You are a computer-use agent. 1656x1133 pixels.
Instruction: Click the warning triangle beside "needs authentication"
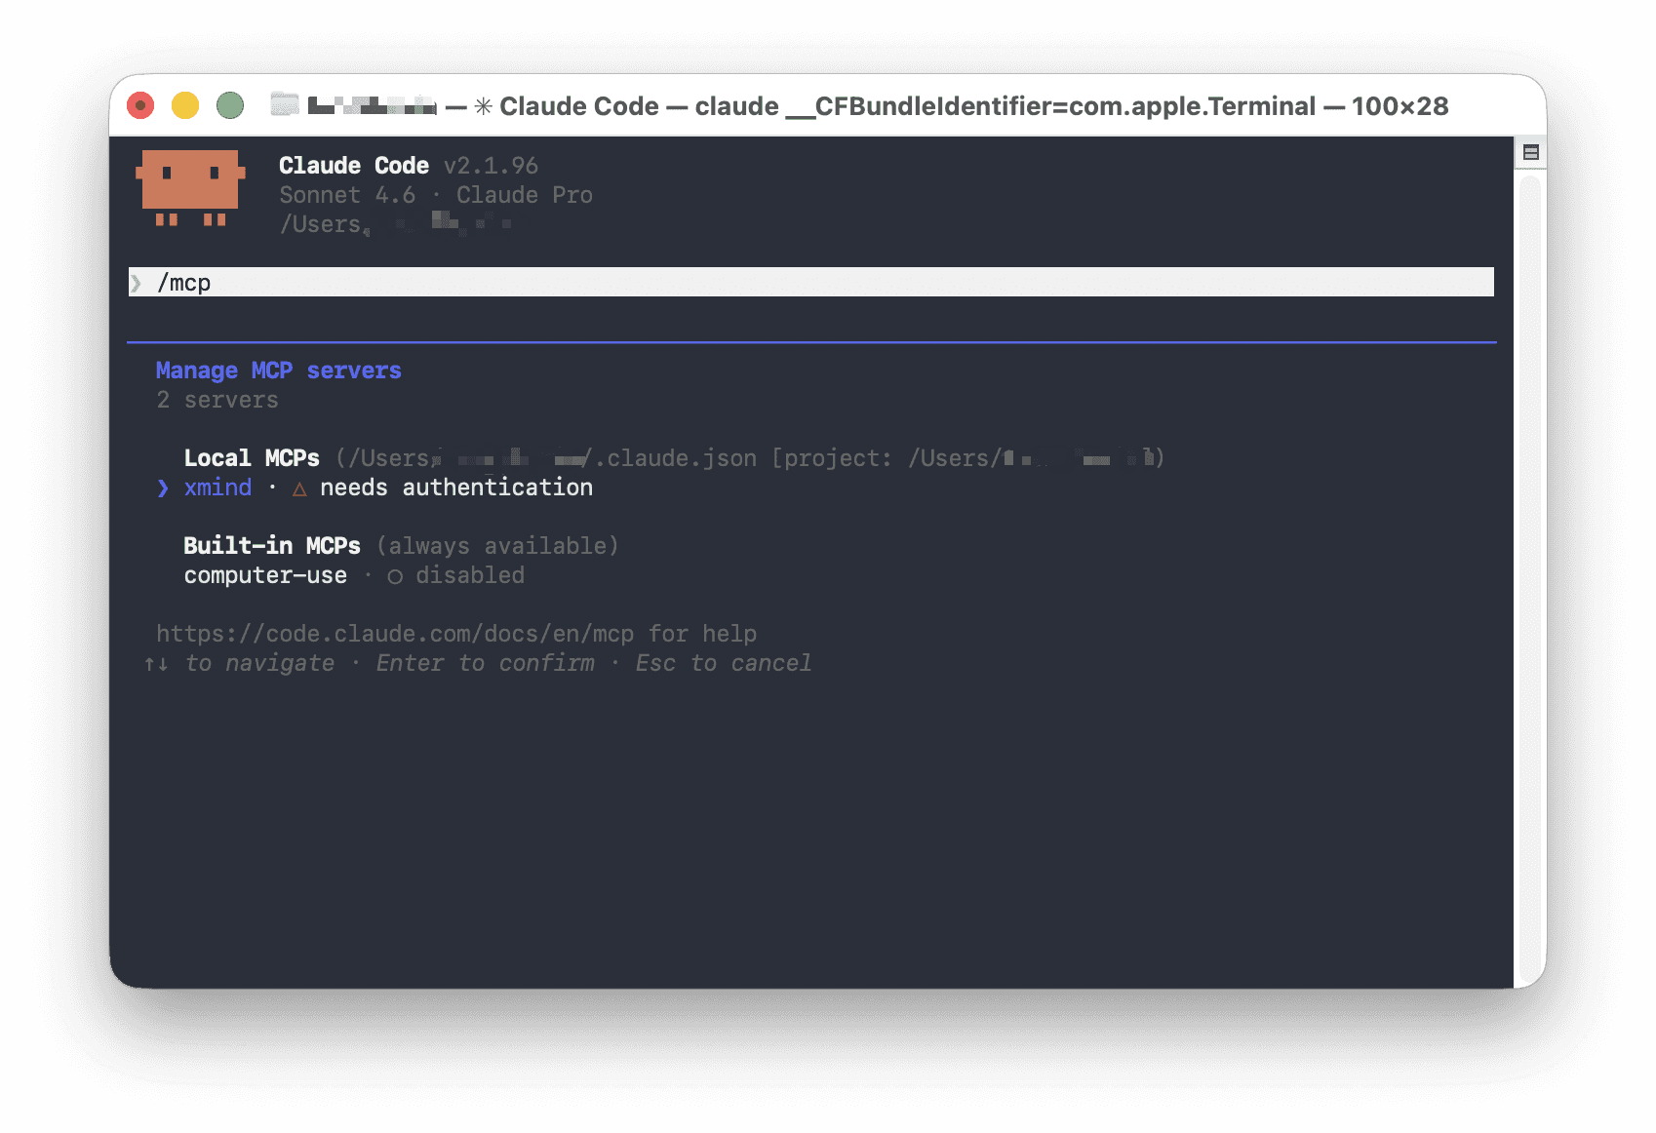click(298, 488)
